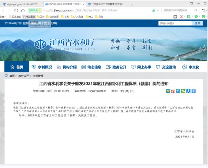Click the red scissors screenshot icon

(x=181, y=17)
